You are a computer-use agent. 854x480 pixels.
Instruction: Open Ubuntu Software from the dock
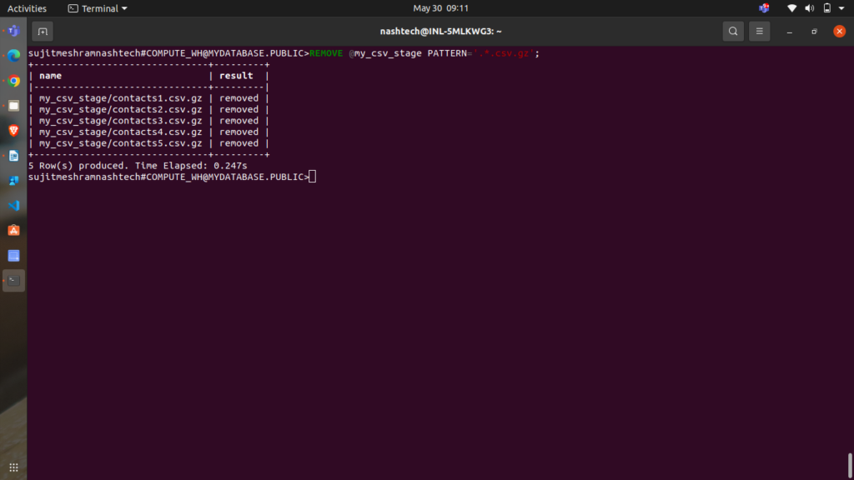13,230
